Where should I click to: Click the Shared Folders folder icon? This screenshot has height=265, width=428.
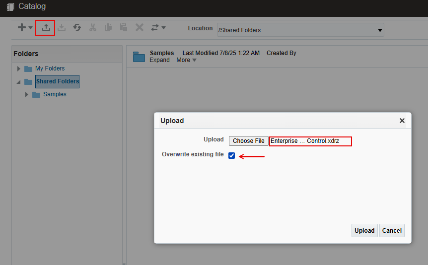[28, 81]
